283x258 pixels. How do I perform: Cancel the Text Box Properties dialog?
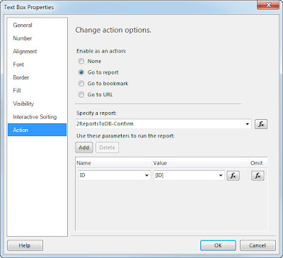(258, 245)
